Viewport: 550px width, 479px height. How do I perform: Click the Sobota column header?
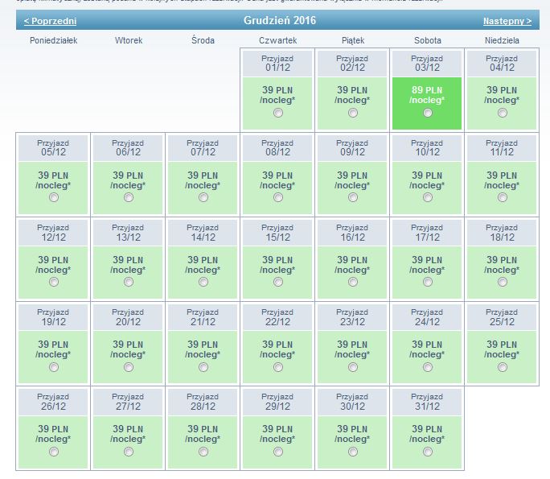[x=428, y=40]
